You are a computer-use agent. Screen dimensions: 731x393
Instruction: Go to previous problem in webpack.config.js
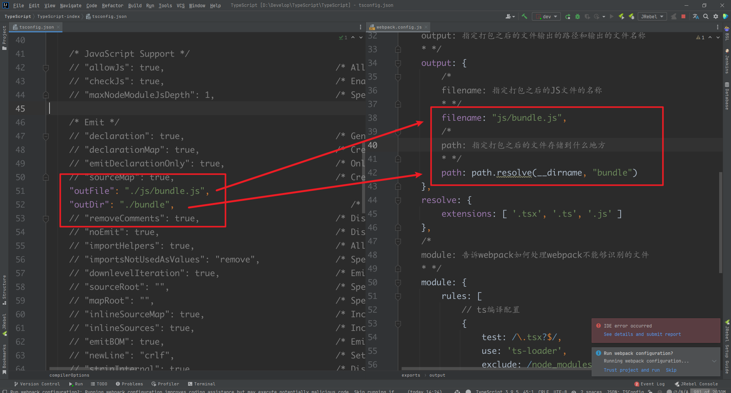click(x=710, y=37)
